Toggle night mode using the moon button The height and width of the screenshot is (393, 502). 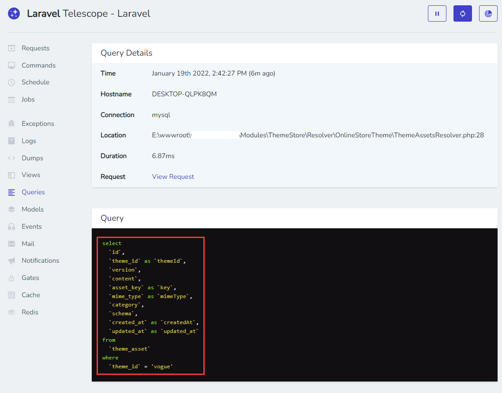pos(488,14)
